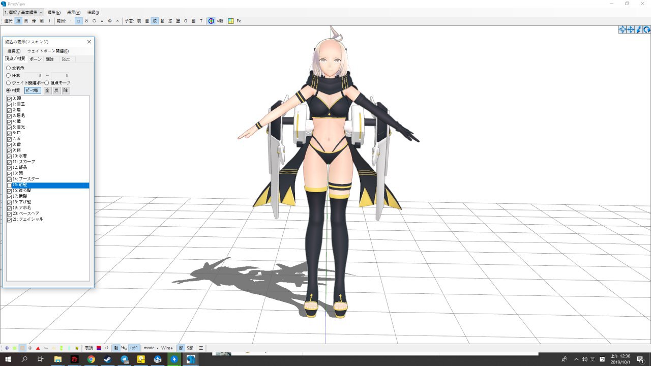Click the 絞 masking icon in toolbar
This screenshot has height=366, width=651.
[x=155, y=21]
